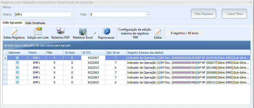The image size is (254, 108).
Task: Tick the checkbox for row 9222513
Action: 17,68
